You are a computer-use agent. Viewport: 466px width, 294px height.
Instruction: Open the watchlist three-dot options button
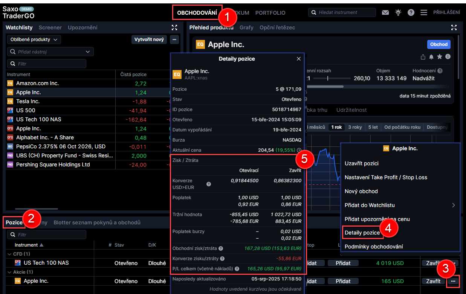pos(174,39)
